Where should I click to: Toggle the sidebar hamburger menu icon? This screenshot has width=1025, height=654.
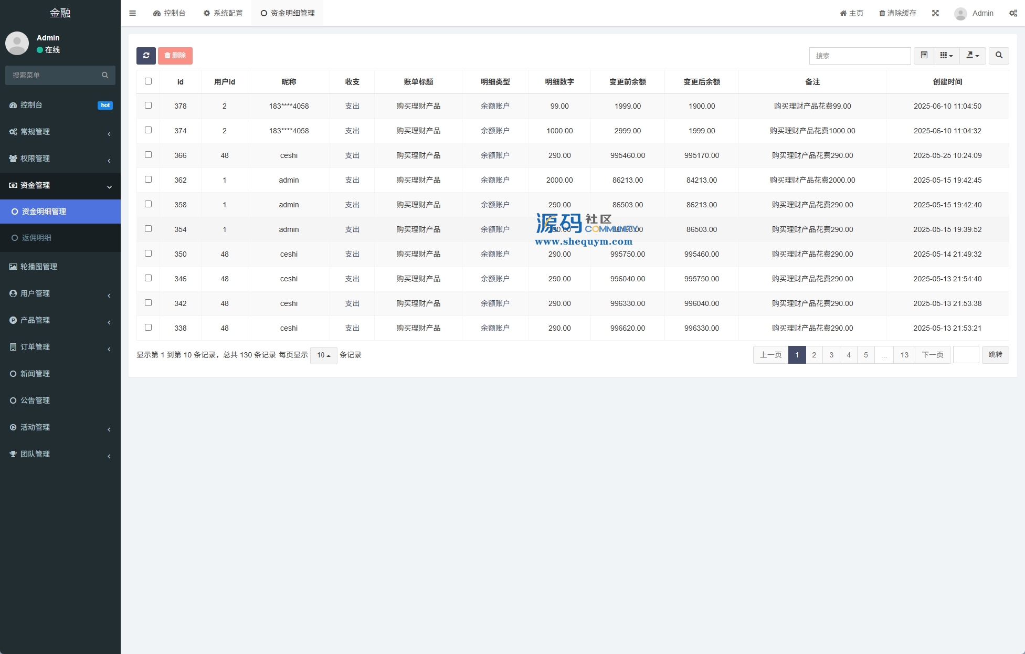click(x=133, y=13)
